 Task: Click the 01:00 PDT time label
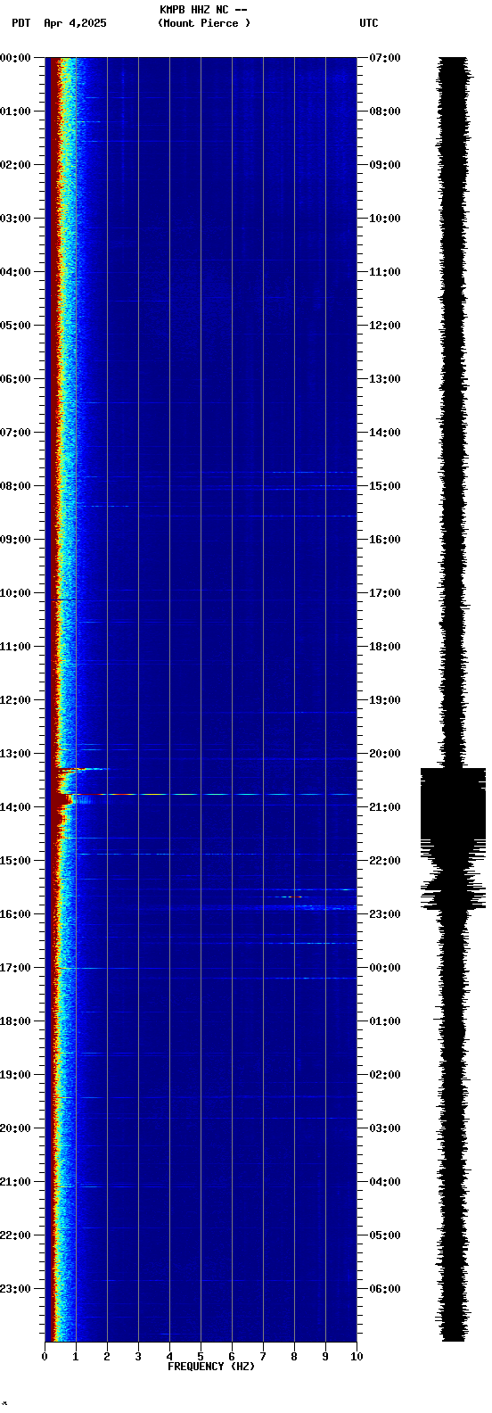(16, 112)
